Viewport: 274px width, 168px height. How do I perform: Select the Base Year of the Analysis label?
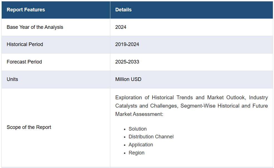click(35, 27)
